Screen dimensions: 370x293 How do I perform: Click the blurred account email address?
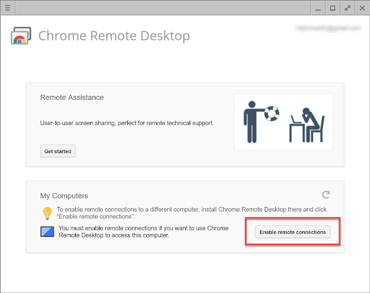coord(328,28)
